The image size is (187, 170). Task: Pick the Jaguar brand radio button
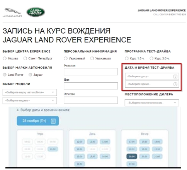pyautogui.click(x=30, y=75)
